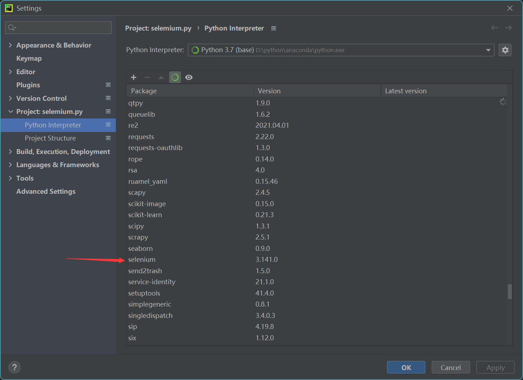Select the selenium package row

317,259
